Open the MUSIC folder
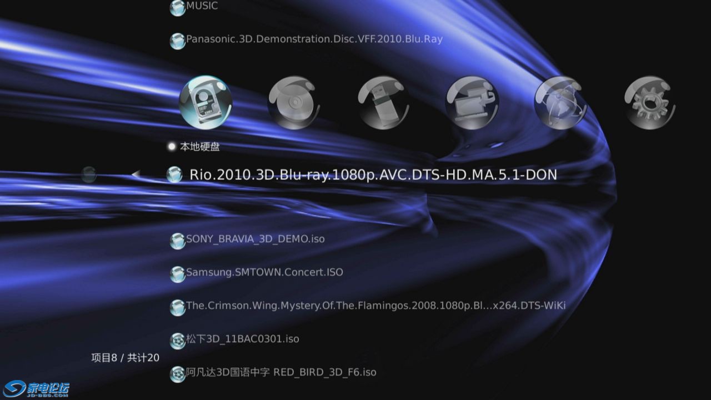 coord(202,6)
